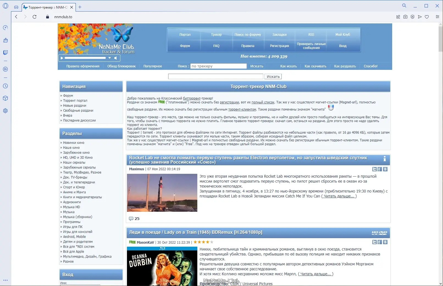Click the Pinboards icon in the address bar
Screen dimensions: 443x286
coord(398,17)
